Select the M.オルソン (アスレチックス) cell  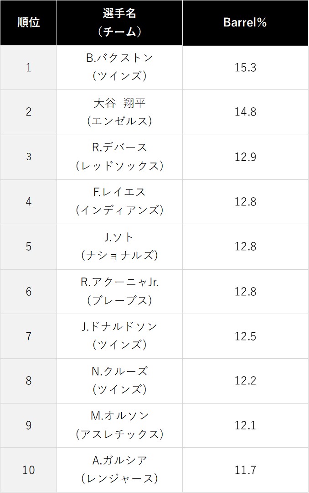pos(120,425)
